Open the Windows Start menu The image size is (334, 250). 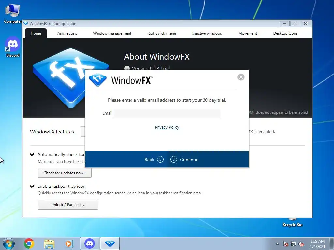click(8, 243)
